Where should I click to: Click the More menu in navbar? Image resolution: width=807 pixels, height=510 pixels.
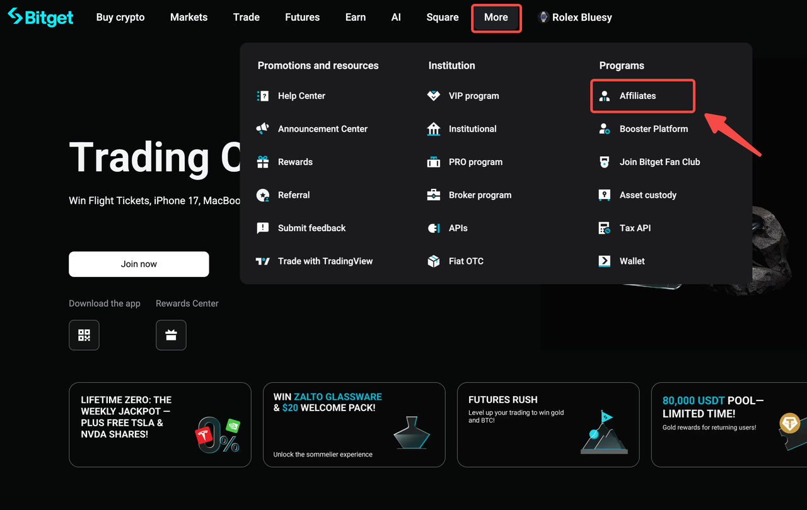coord(496,18)
